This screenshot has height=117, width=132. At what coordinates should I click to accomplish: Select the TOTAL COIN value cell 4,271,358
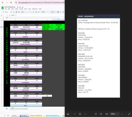[x=58, y=25]
